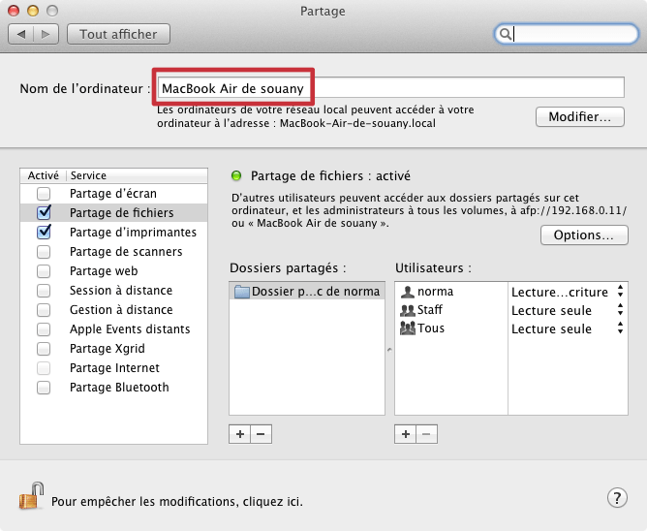This screenshot has width=647, height=531.
Task: Select the Partage d'écran service row
Action: [x=114, y=193]
